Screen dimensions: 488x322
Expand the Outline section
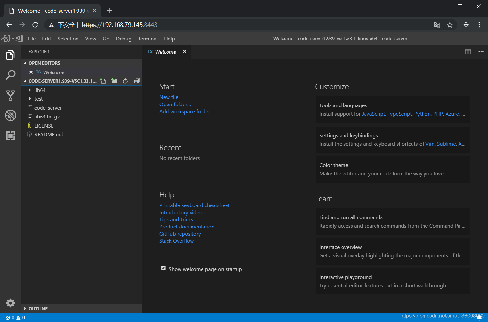coord(81,309)
